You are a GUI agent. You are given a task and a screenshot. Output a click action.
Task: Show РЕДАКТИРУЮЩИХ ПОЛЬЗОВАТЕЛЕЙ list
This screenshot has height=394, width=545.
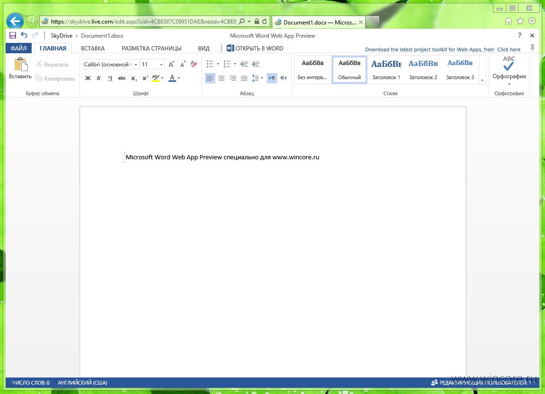pyautogui.click(x=483, y=383)
